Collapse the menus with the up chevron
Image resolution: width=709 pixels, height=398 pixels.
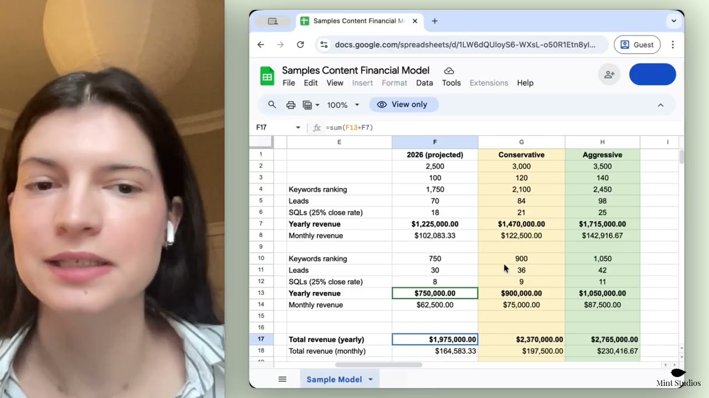coord(660,105)
